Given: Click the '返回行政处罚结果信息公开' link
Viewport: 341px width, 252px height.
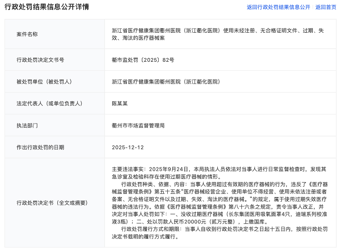Looking at the screenshot, I should point(278,7).
